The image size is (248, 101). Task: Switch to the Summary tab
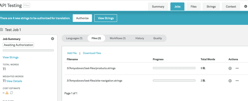(158, 7)
